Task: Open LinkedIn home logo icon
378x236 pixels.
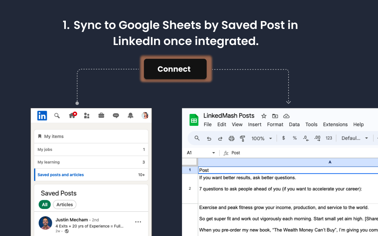Action: [x=42, y=115]
